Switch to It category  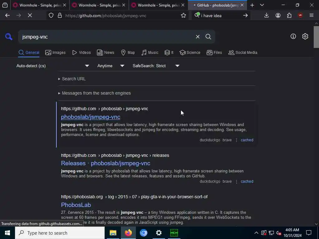point(169,52)
